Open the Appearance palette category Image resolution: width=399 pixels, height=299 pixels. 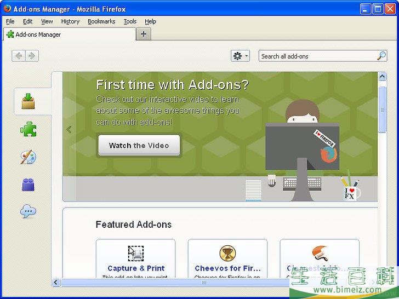tap(29, 157)
